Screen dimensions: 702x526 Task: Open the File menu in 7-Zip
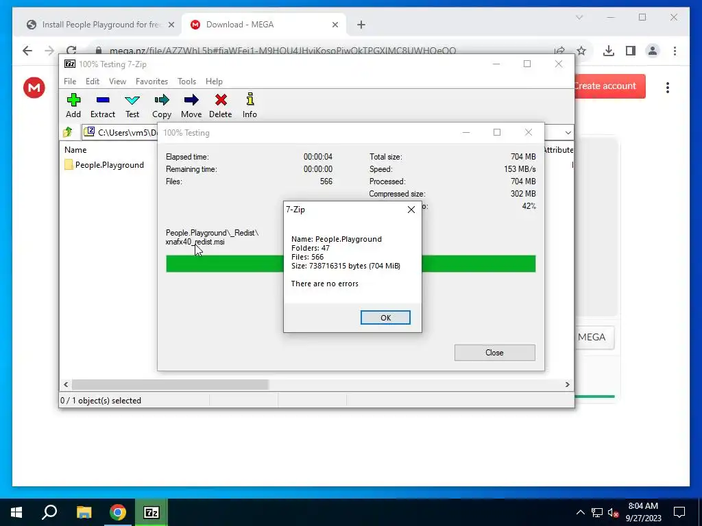point(70,82)
